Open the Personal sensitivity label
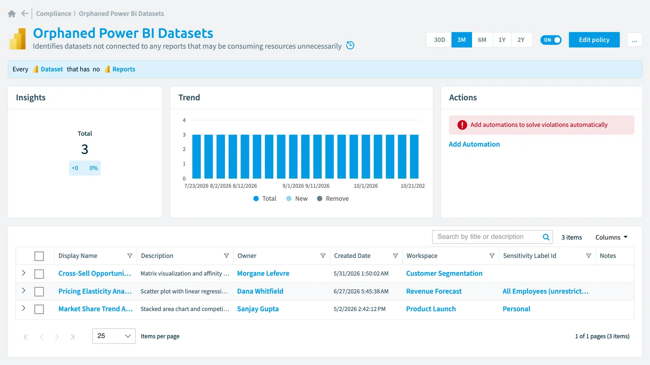Viewport: 650px width, 365px height. pos(516,309)
